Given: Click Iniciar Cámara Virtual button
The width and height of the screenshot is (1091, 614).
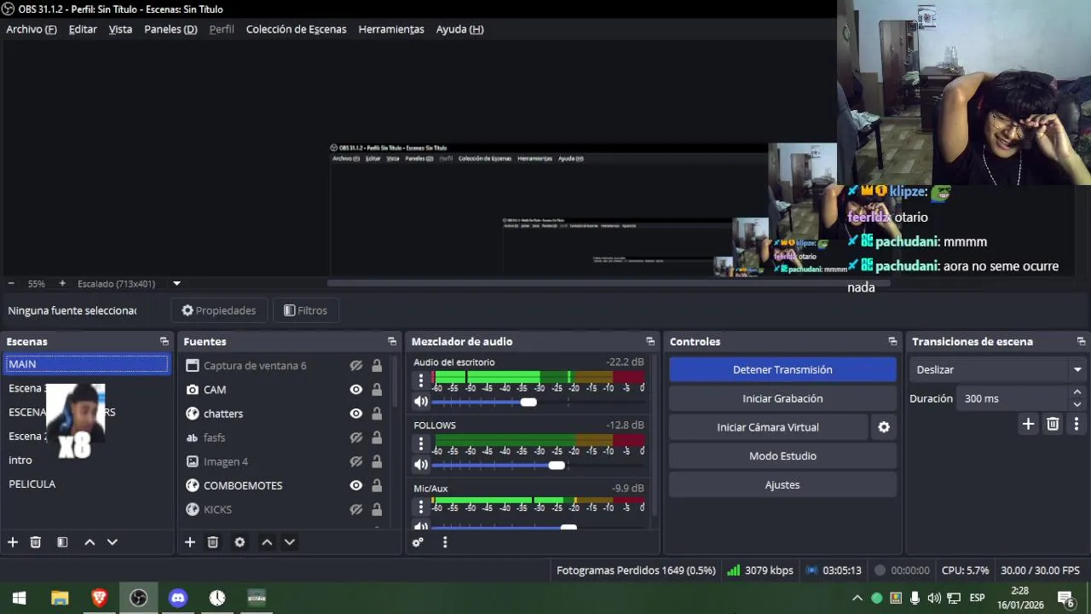Looking at the screenshot, I should [x=768, y=427].
